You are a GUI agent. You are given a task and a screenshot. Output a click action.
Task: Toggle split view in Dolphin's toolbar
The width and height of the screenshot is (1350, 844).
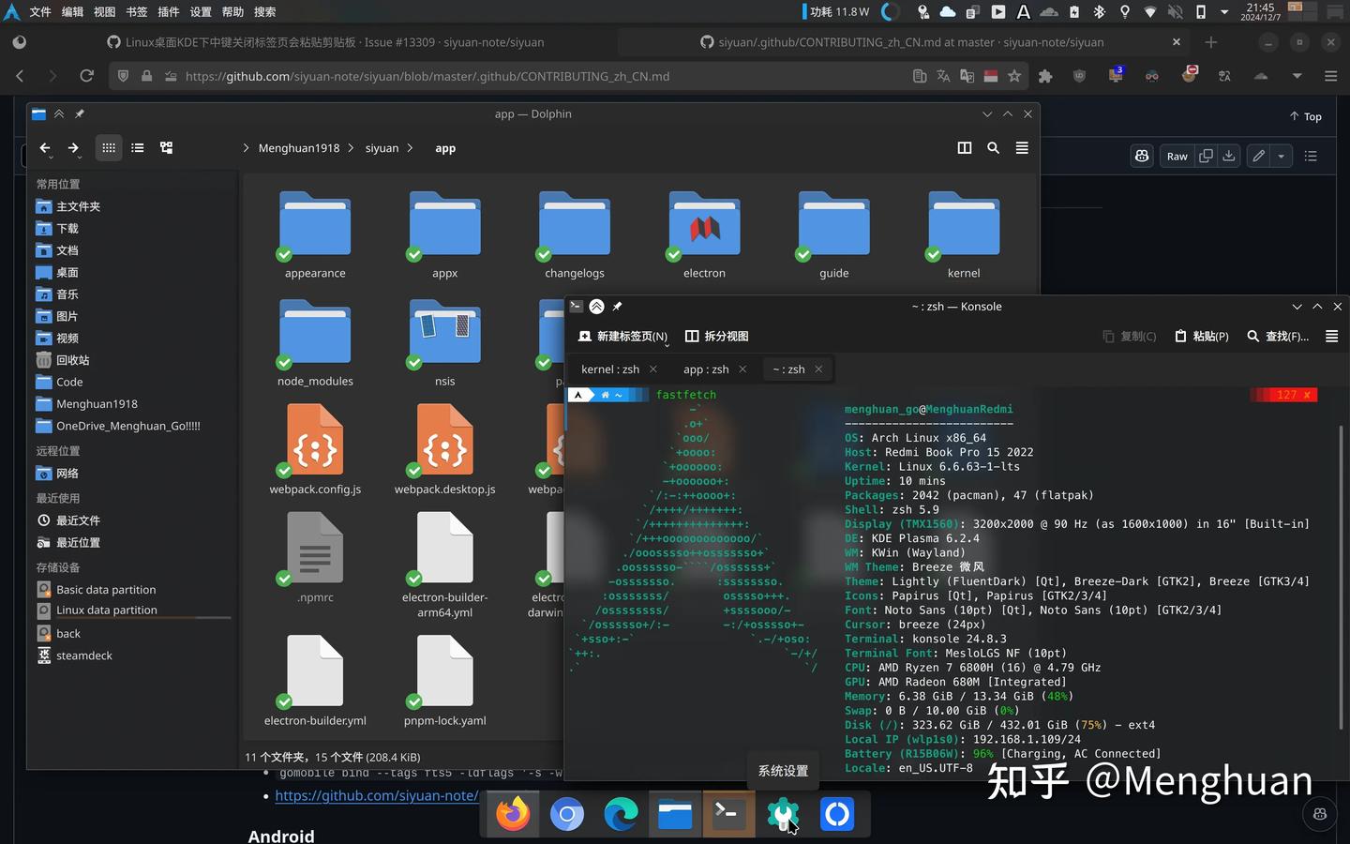pyautogui.click(x=965, y=147)
